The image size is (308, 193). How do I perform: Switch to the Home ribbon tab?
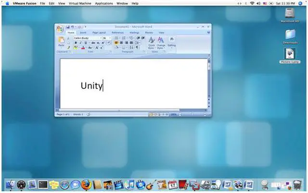coord(71,33)
